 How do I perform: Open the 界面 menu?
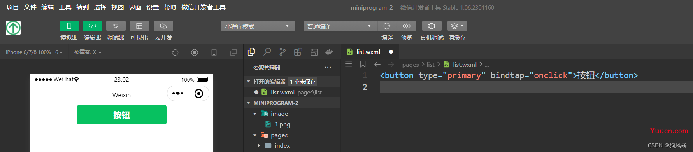(x=135, y=7)
